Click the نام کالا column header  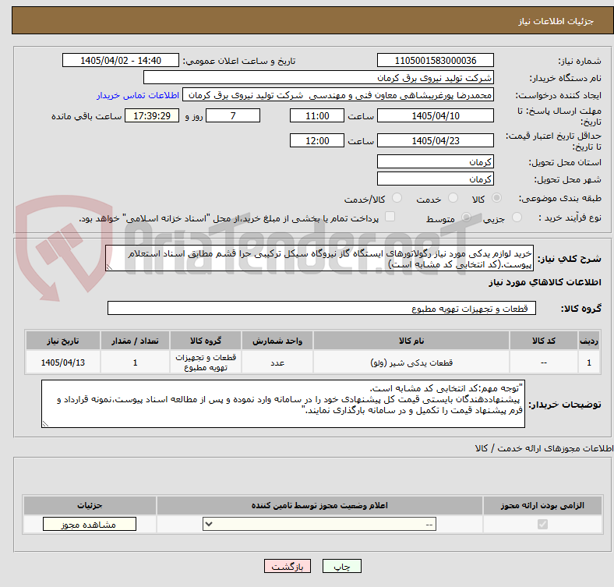coord(411,341)
